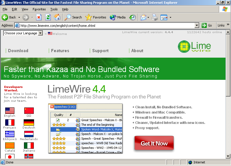This screenshot has height=166, width=231.
Task: Select the Nederlands flag
Action: (x=29, y=134)
